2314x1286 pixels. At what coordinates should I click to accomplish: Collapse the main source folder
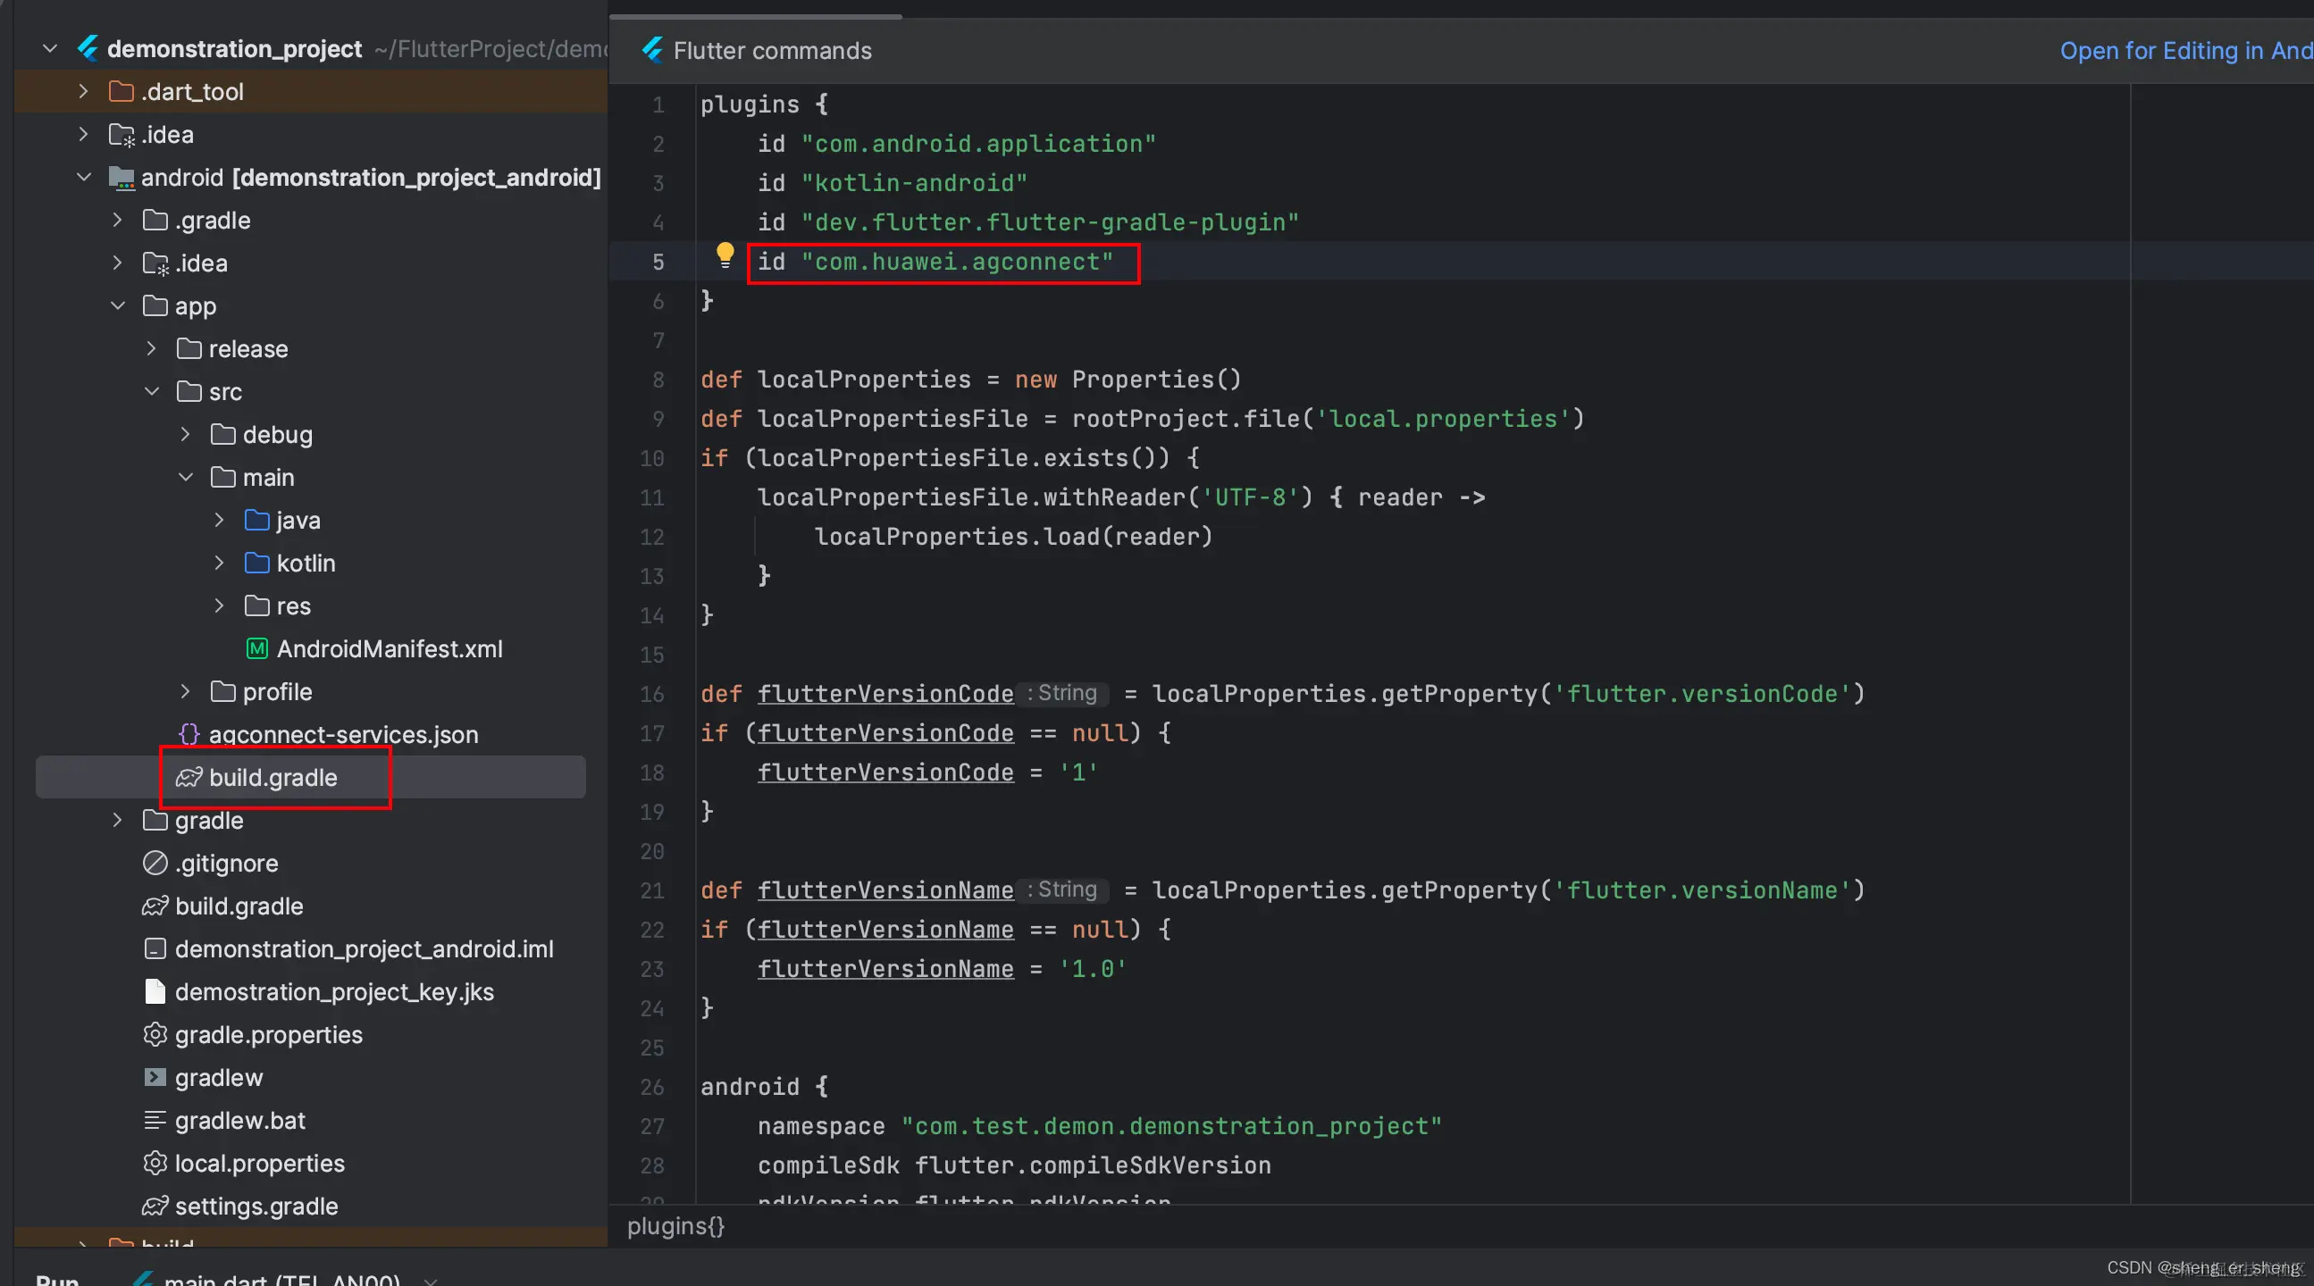pos(186,477)
